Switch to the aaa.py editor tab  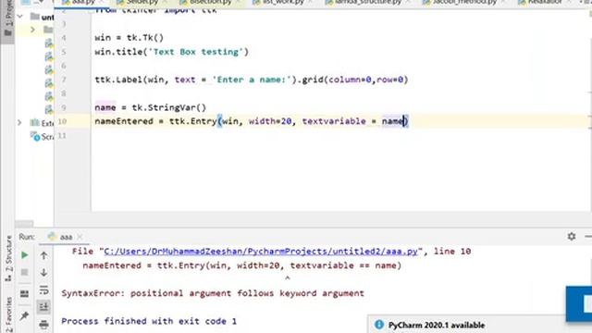[80, 3]
